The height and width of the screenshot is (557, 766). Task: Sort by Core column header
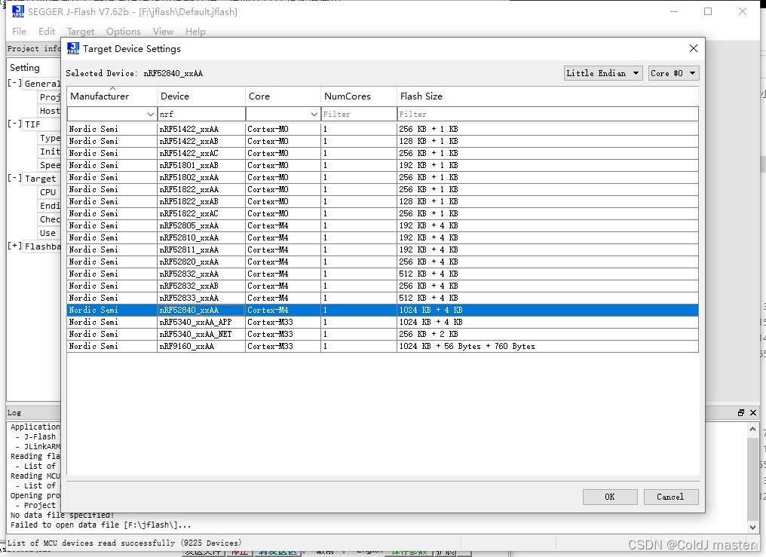pos(283,96)
